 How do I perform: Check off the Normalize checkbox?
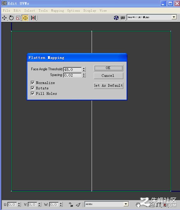tap(32, 83)
